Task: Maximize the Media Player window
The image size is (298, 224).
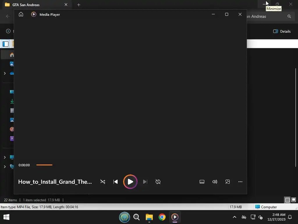Action: click(226, 14)
